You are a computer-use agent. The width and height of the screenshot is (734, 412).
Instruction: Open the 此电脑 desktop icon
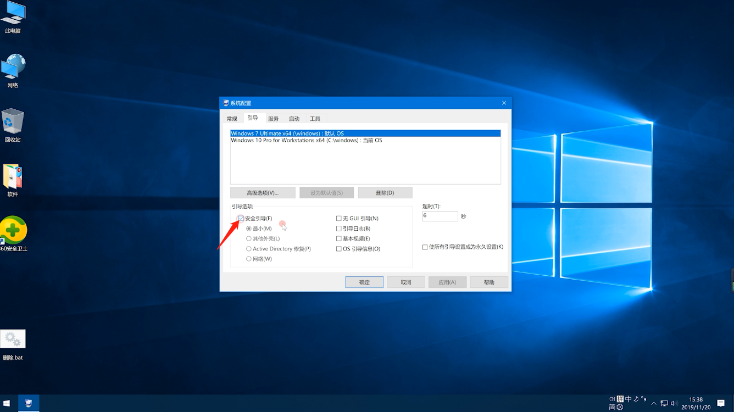13,18
